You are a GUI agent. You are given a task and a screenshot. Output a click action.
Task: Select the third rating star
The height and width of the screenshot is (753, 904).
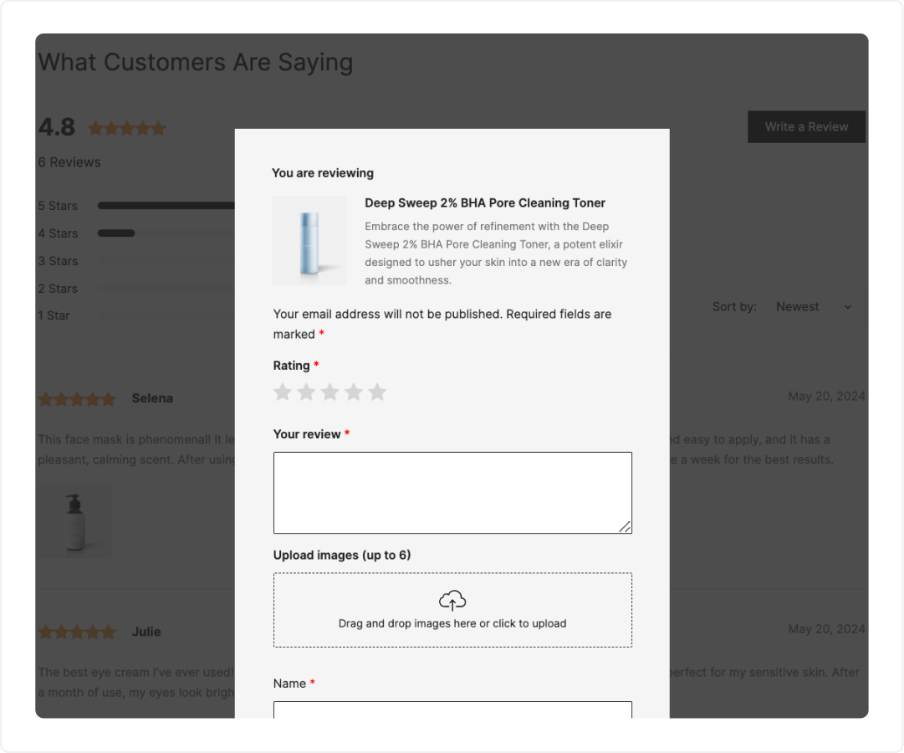click(329, 392)
